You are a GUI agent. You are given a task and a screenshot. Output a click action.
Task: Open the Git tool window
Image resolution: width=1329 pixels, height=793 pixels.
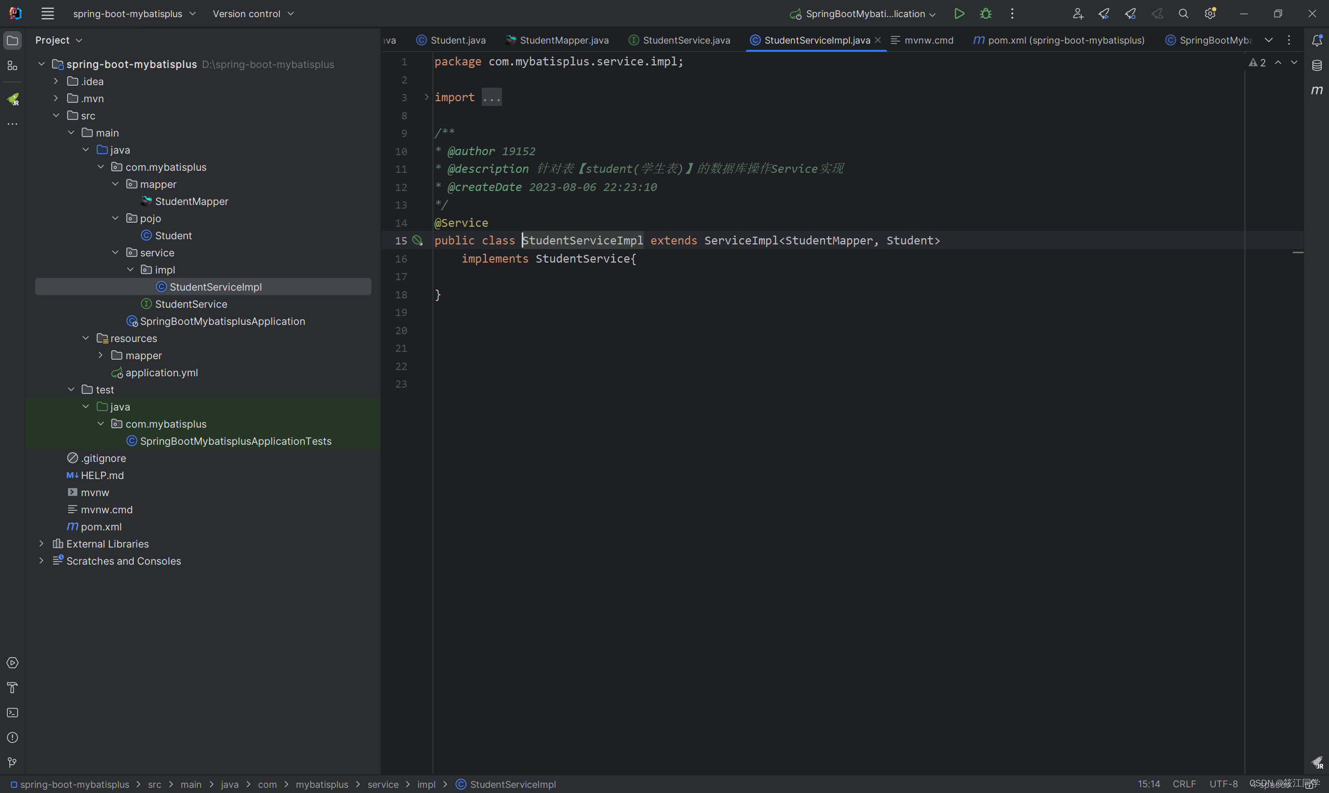click(12, 762)
